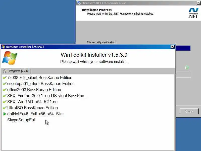The image size is (201, 151).
Task: Click the checkmark beside SFX_WinRAR_x64_5.21-en
Action: tap(5, 102)
